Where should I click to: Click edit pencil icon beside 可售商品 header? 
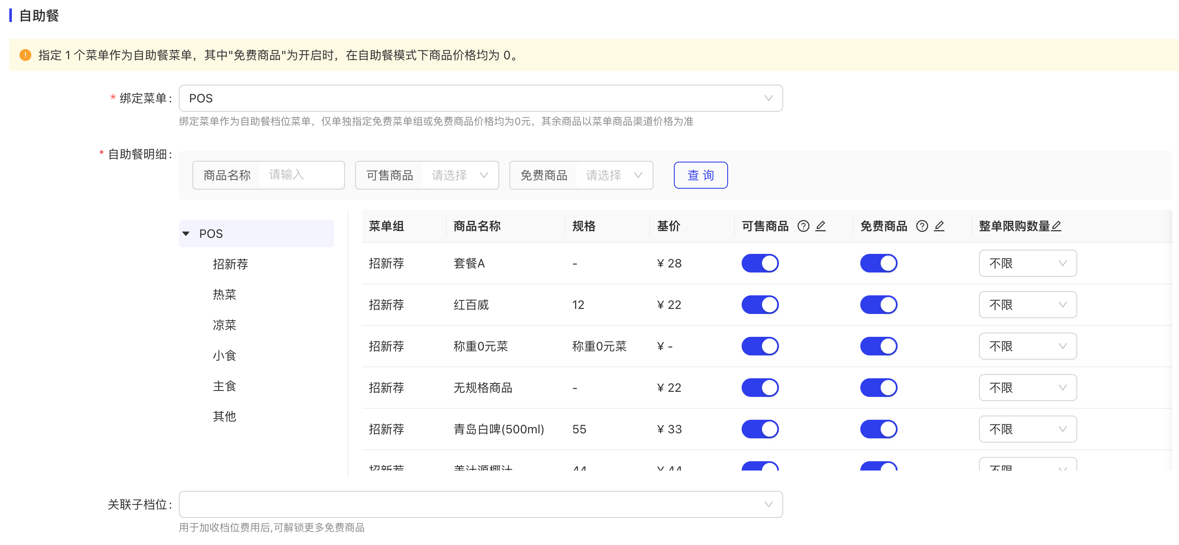820,226
